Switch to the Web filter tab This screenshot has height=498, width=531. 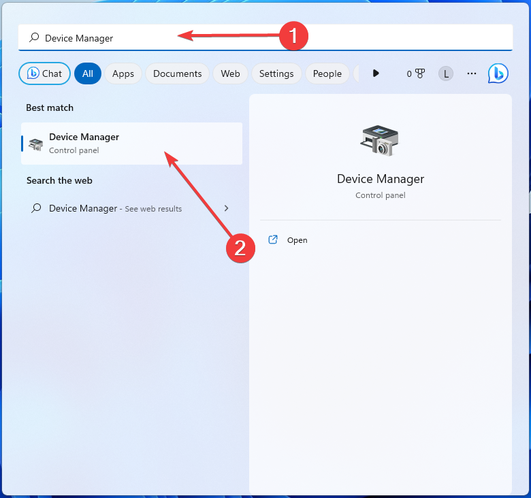click(x=230, y=73)
